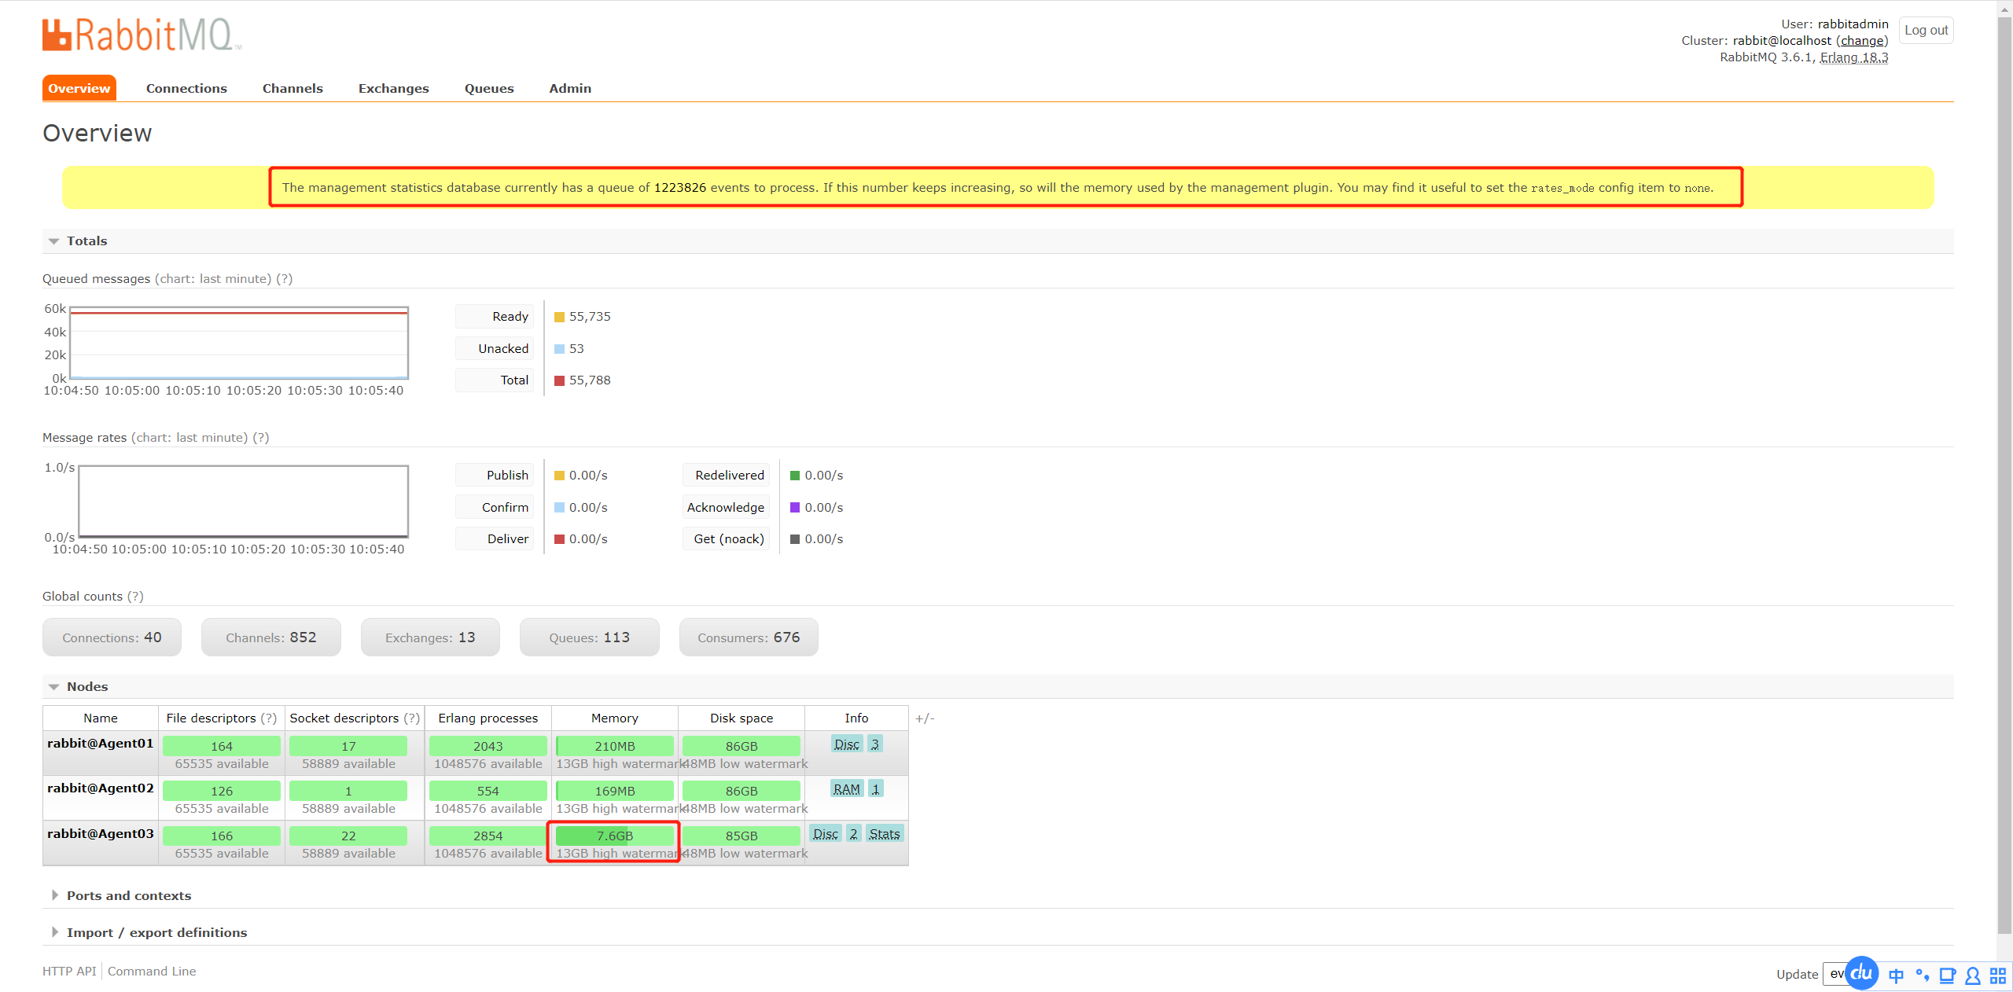
Task: Toggle the +/- column selector for Nodes
Action: click(x=925, y=718)
